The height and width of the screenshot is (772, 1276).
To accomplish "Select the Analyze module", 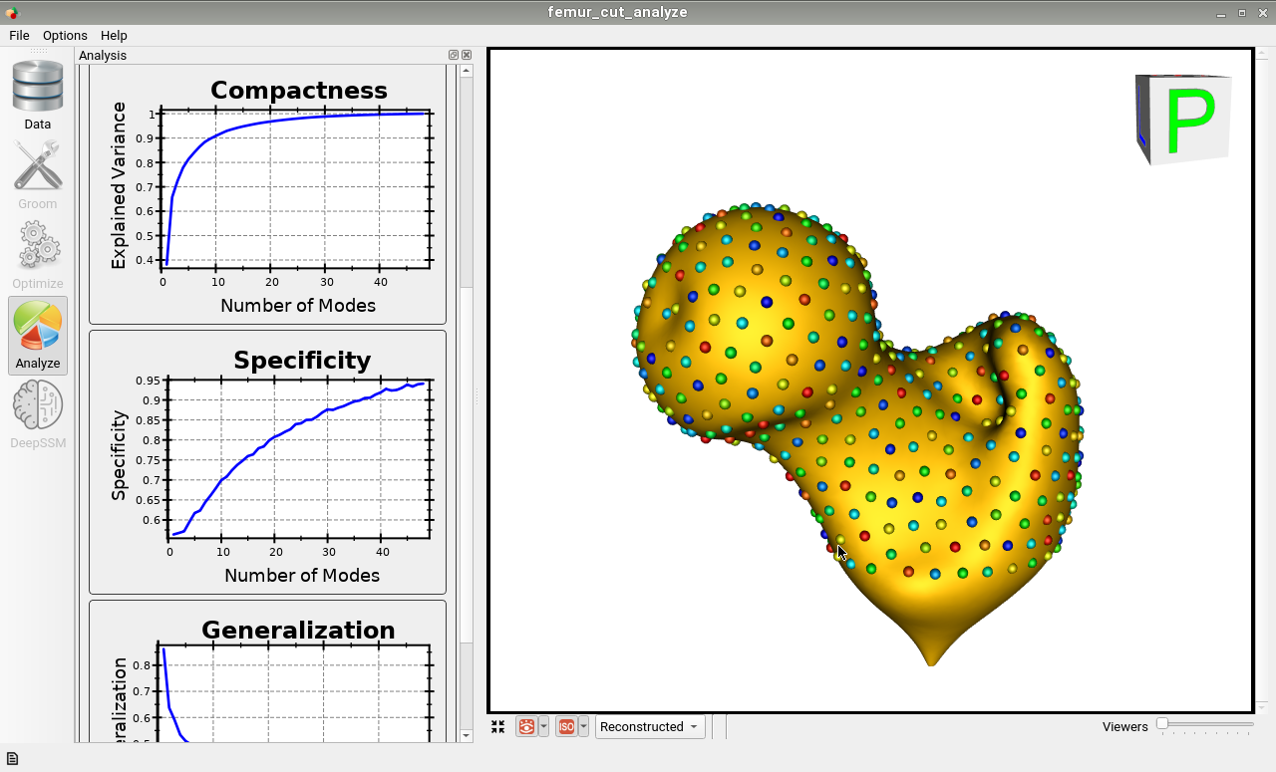I will pyautogui.click(x=38, y=335).
